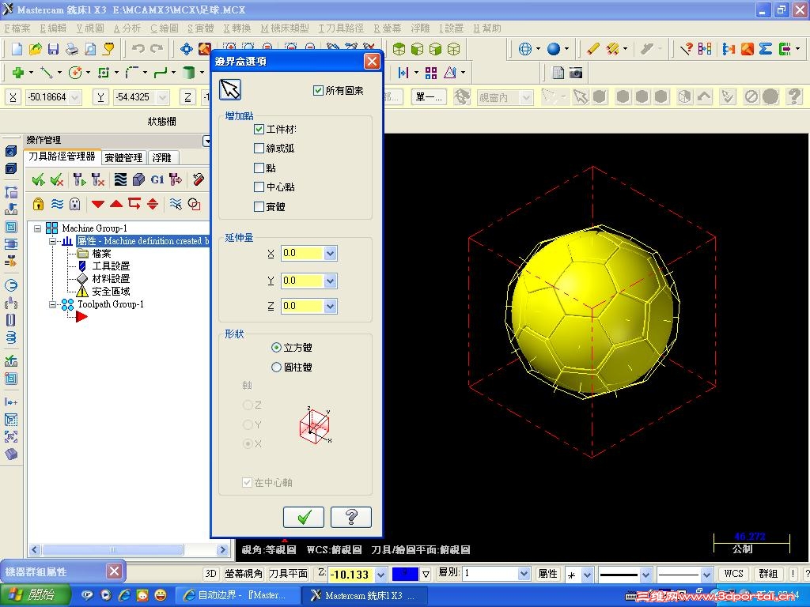
Task: Open the F檔案 menu
Action: tap(17, 28)
